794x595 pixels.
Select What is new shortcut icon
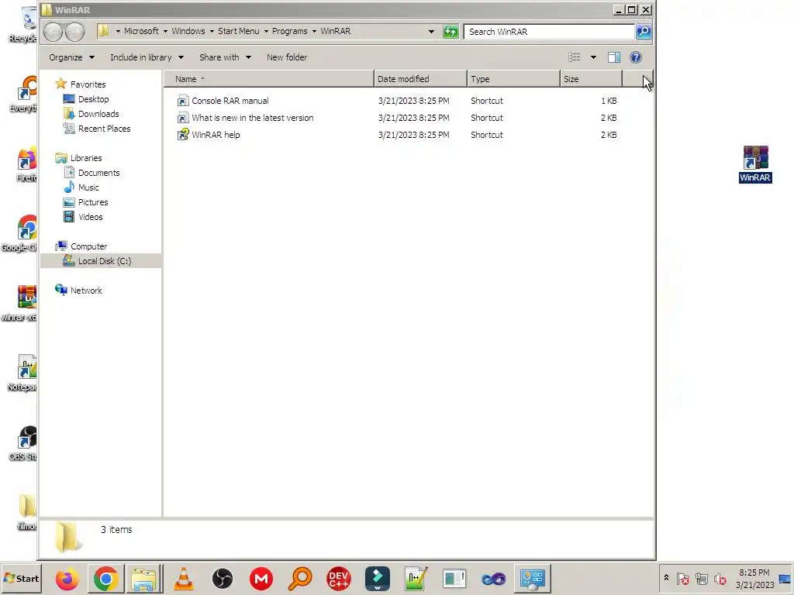(x=183, y=118)
